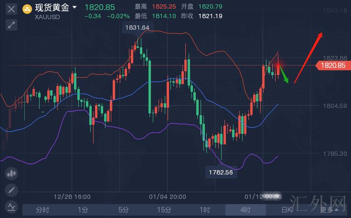The image size is (351, 218).
Task: Expand the 现货黄金 symbol dropdown arrow
Action: [75, 8]
